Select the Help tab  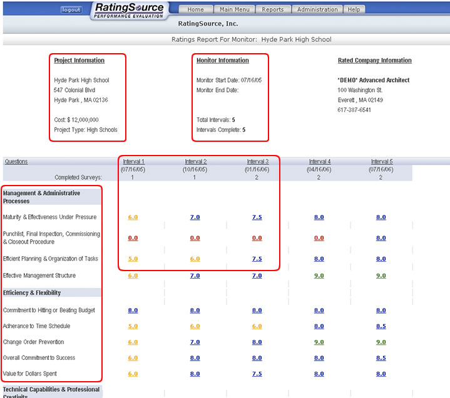pyautogui.click(x=354, y=9)
